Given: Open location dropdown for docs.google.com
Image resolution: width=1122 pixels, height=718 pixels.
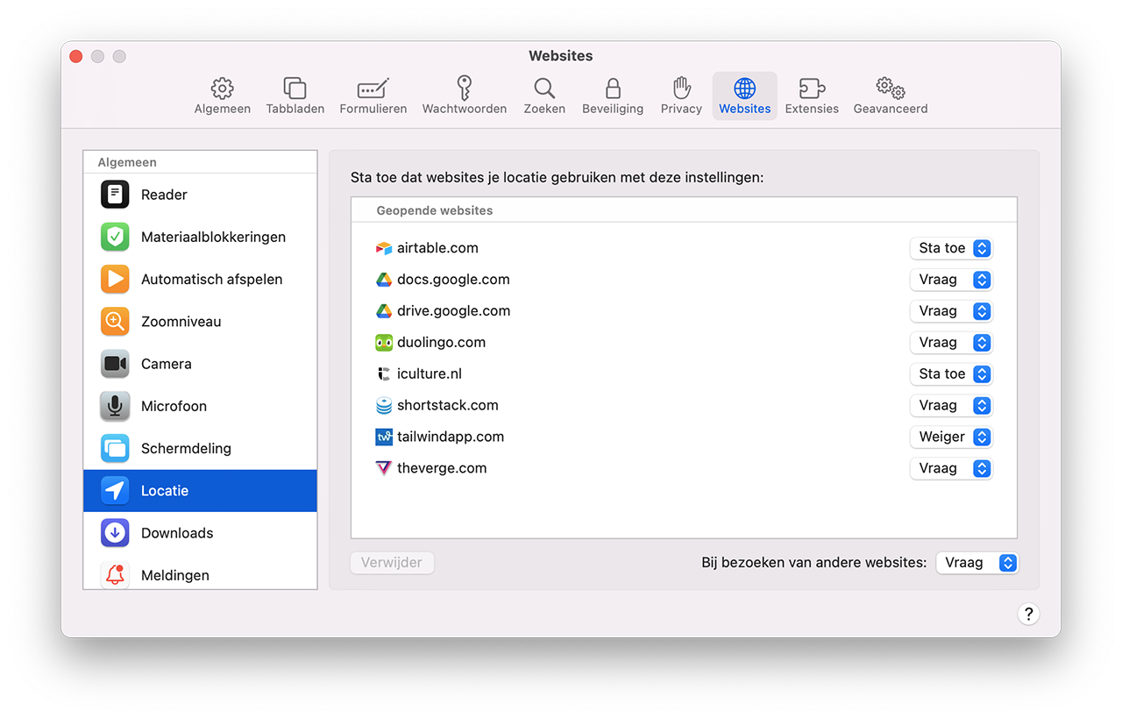Looking at the screenshot, I should tap(951, 280).
